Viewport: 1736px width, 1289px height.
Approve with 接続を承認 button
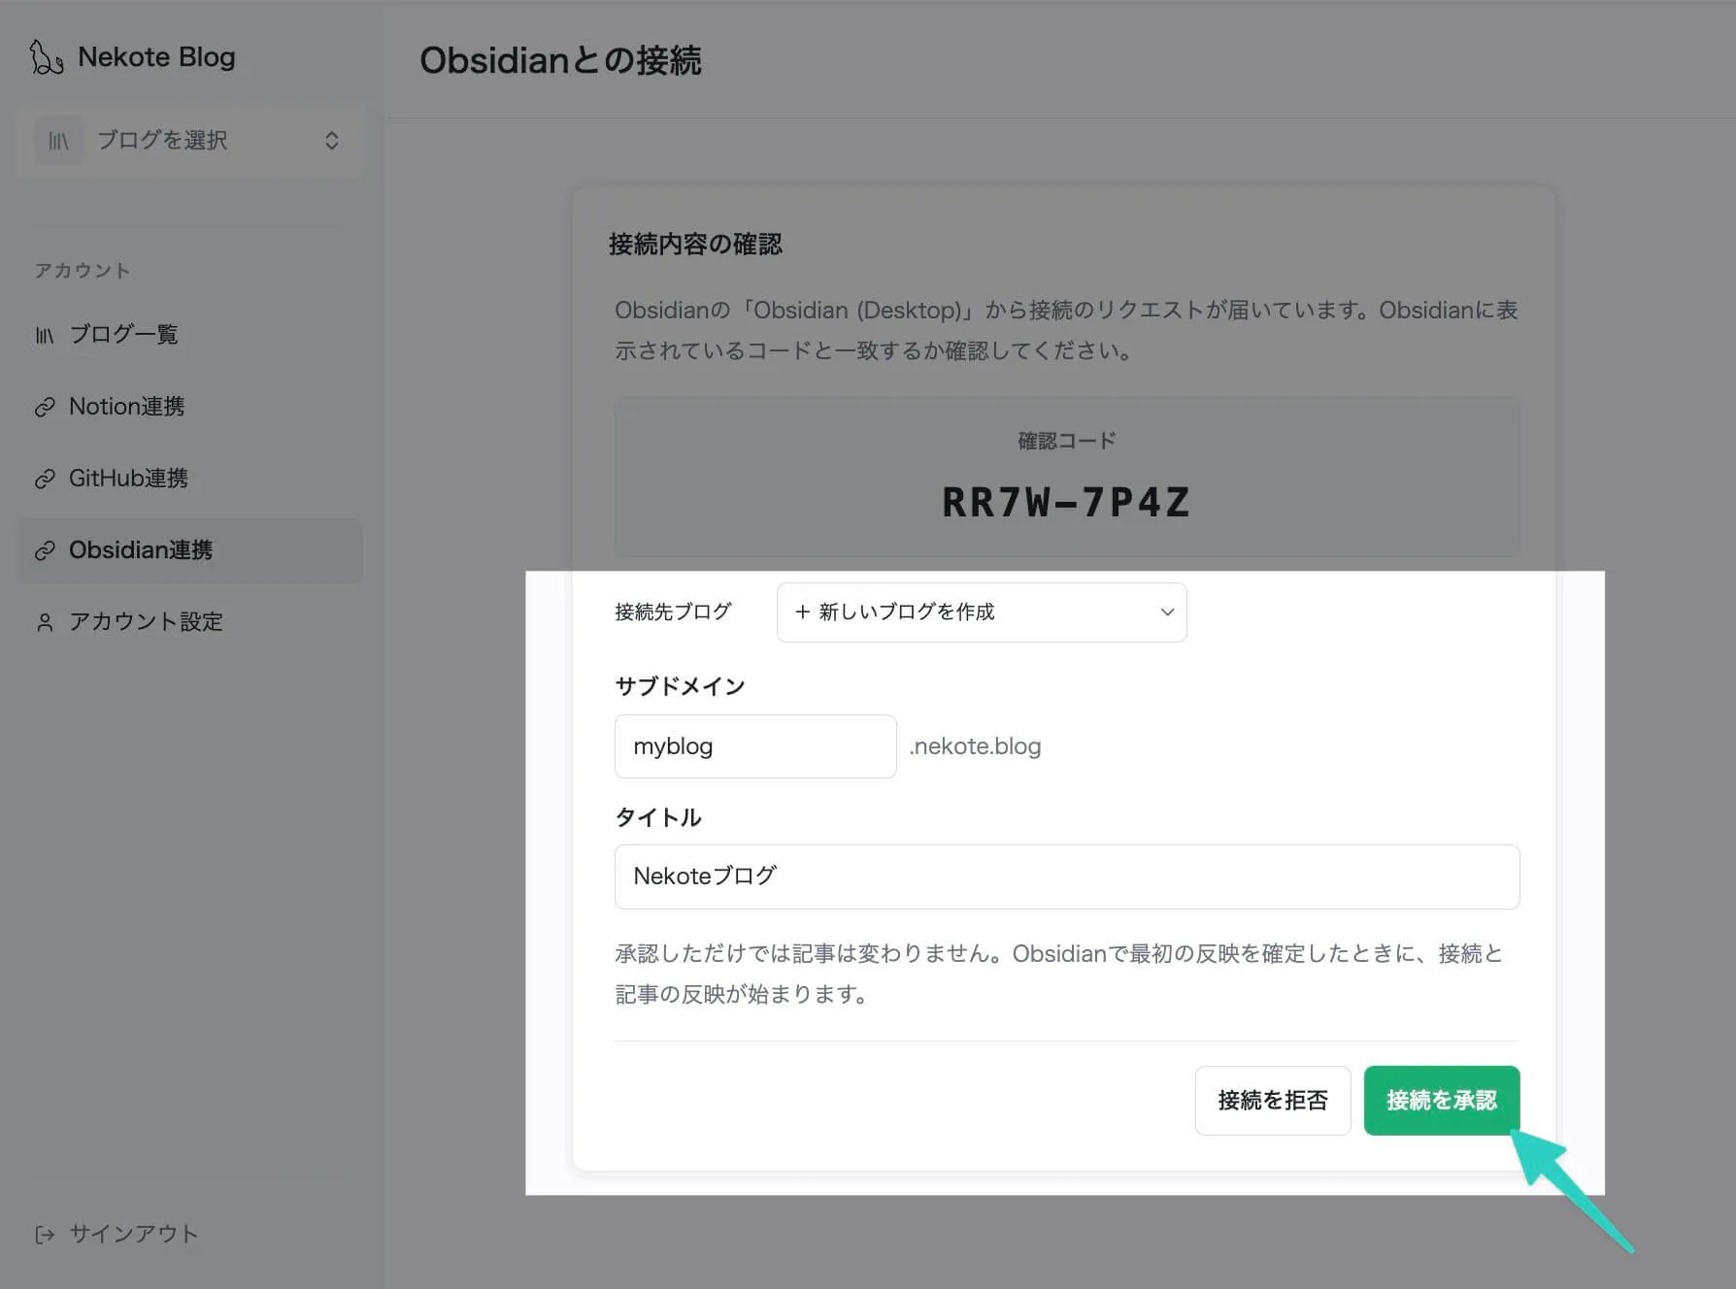(x=1442, y=1101)
